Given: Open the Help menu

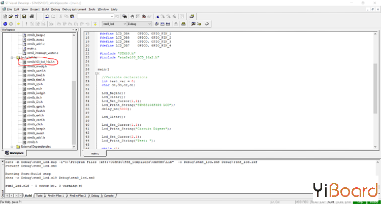Looking at the screenshot, I should (x=114, y=9).
